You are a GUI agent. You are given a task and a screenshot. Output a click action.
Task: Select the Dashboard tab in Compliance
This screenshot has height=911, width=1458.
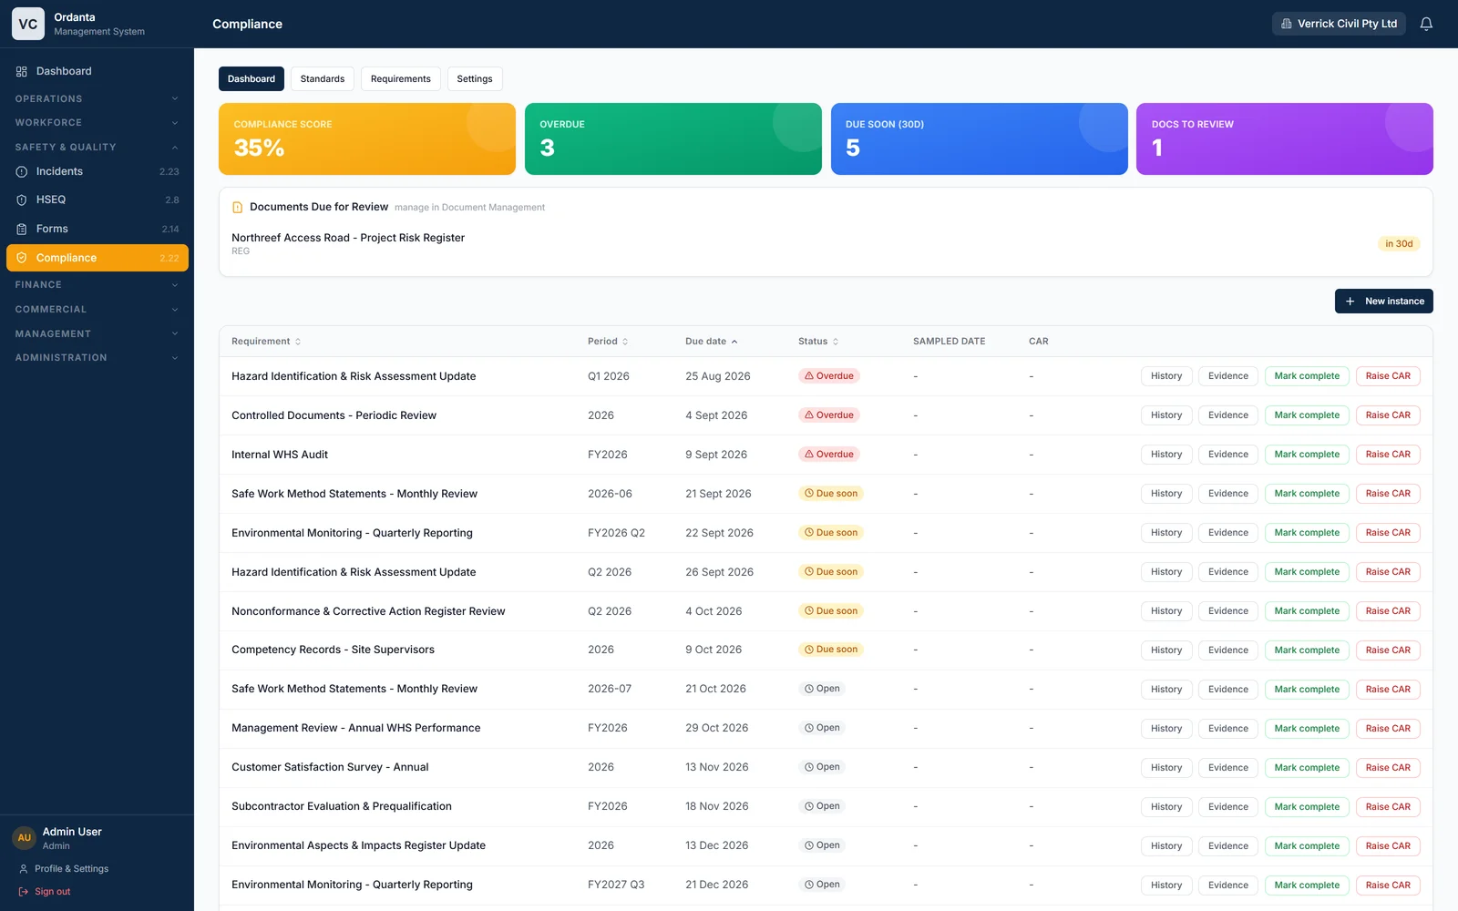point(252,79)
